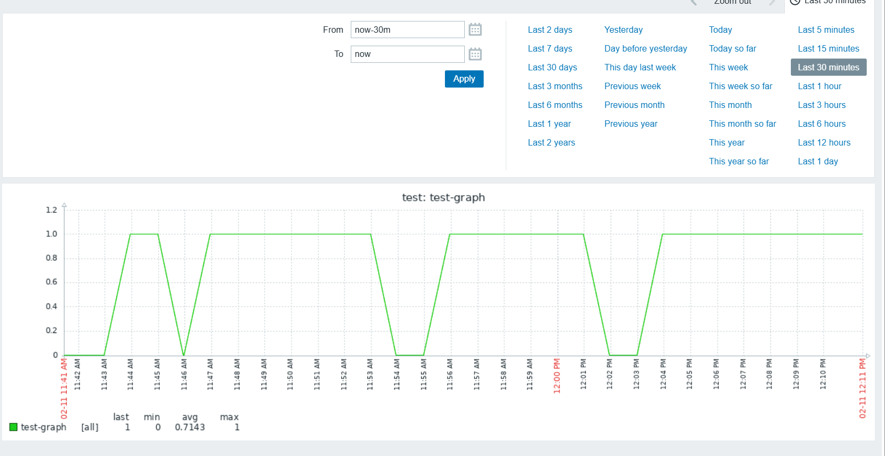Click the clock icon time selector tab

click(x=795, y=2)
